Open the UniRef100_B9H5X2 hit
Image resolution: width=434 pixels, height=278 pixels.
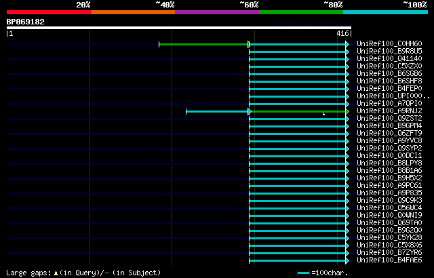click(x=389, y=178)
